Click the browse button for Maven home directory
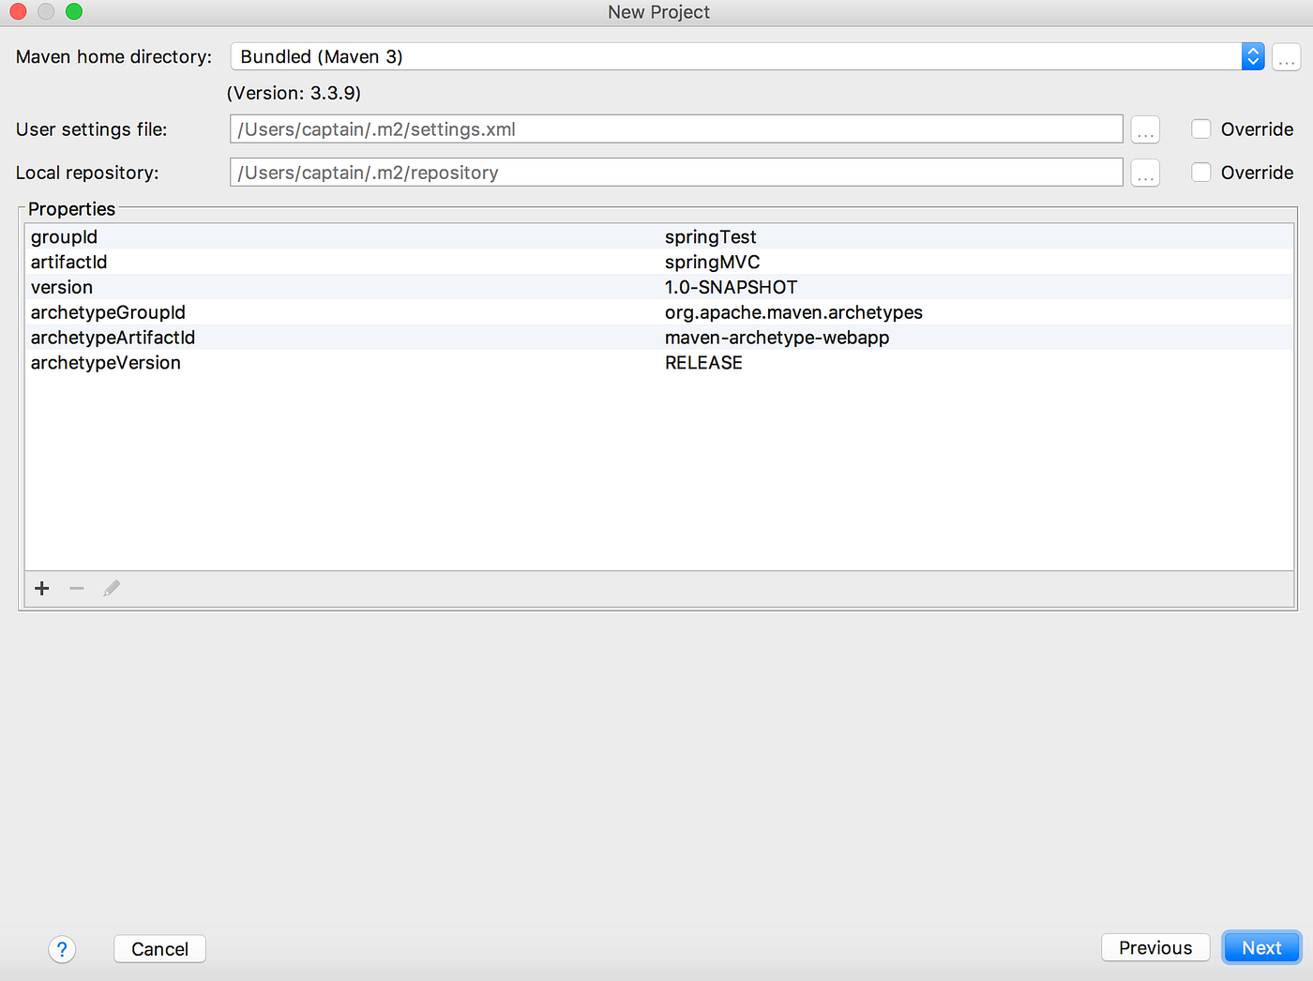Viewport: 1313px width, 981px height. tap(1286, 56)
